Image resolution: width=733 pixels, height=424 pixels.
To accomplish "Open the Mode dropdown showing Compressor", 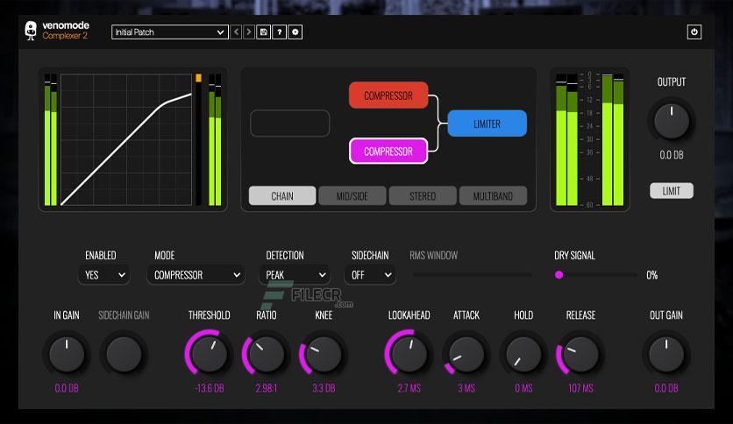I will click(196, 275).
